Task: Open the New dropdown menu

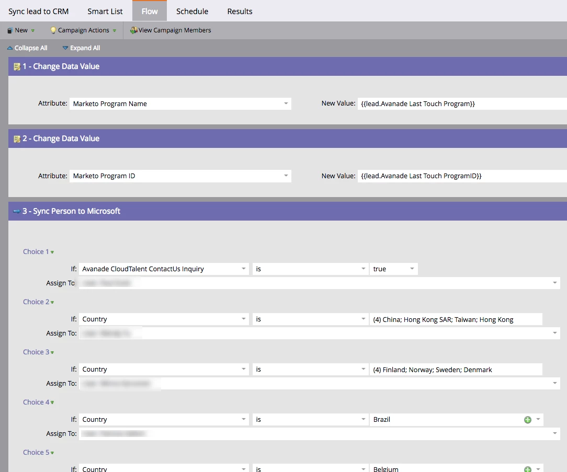Action: [21, 30]
